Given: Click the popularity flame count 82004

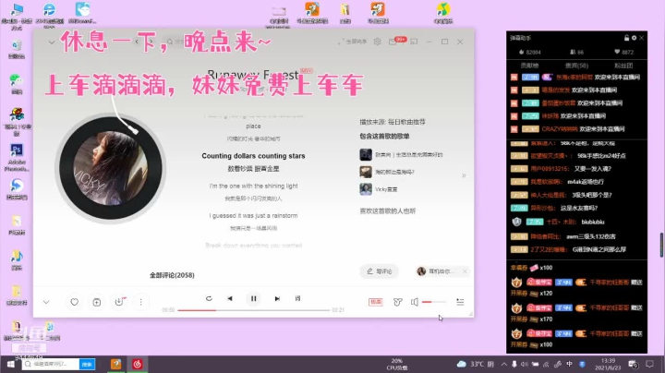Looking at the screenshot, I should point(530,52).
